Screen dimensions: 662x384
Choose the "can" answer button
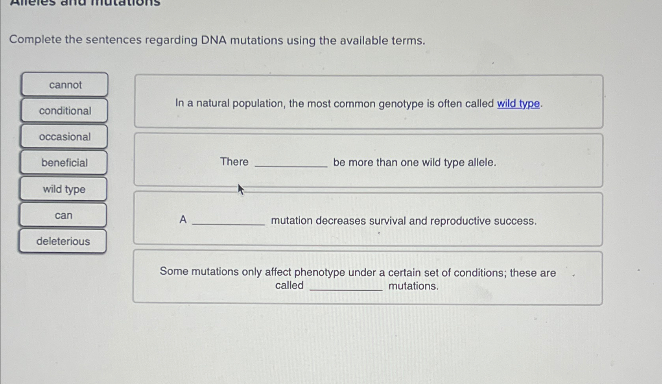[x=64, y=215]
